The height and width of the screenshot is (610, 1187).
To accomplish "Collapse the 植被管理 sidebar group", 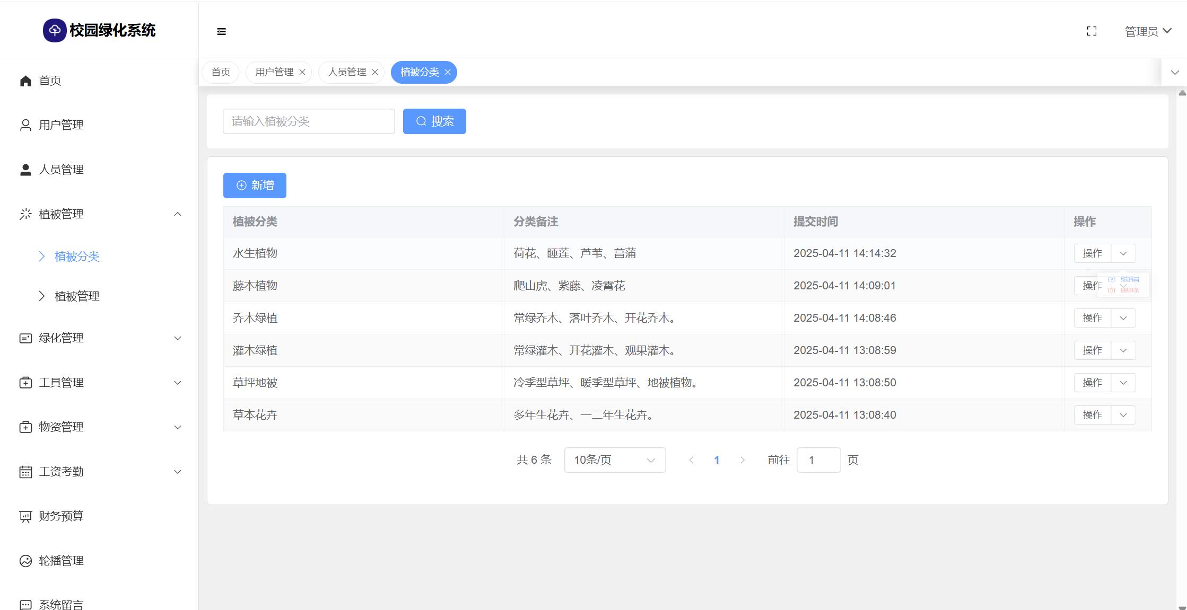I will tap(178, 214).
